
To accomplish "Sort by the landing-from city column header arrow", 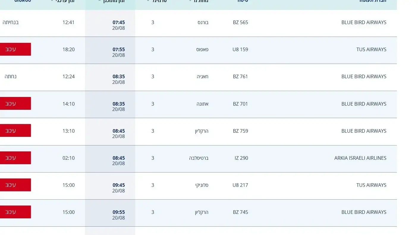I will (190, 1).
